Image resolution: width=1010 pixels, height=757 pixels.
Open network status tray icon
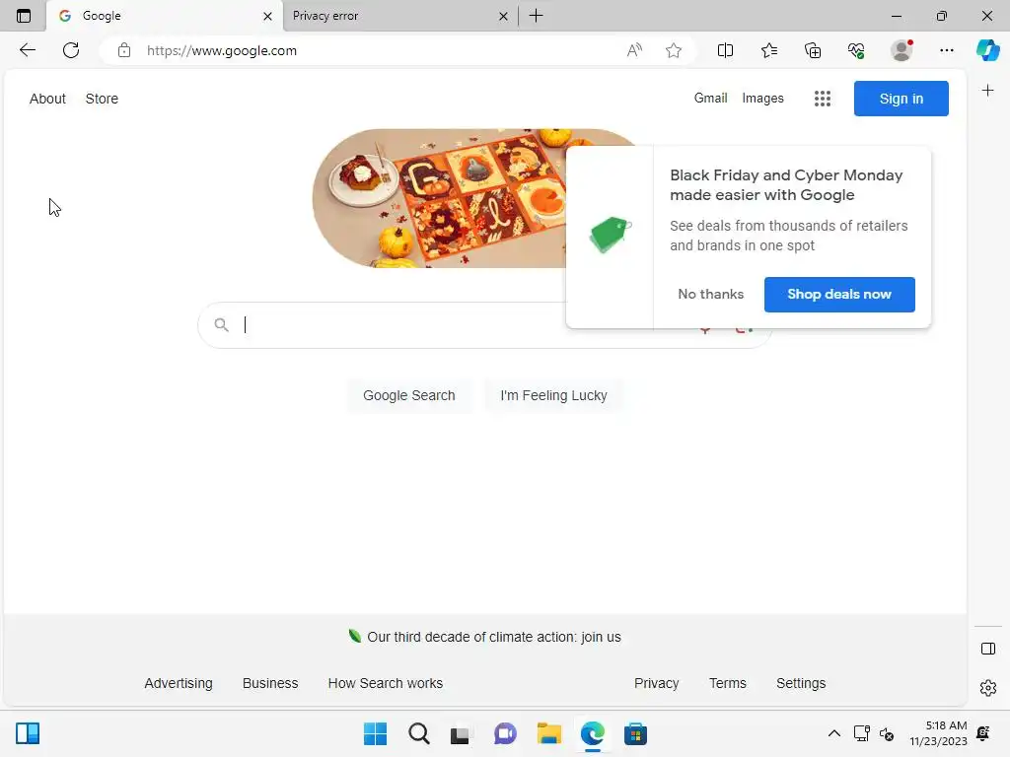pos(861,733)
